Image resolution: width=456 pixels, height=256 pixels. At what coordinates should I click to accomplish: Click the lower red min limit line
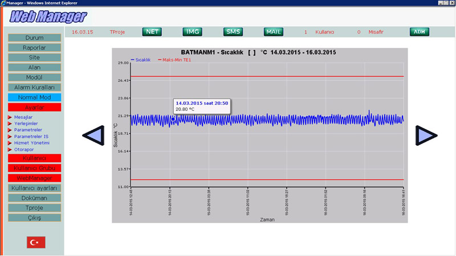[267, 180]
